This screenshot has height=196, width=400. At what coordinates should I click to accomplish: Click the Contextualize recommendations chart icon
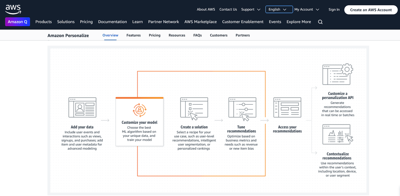pos(337,134)
